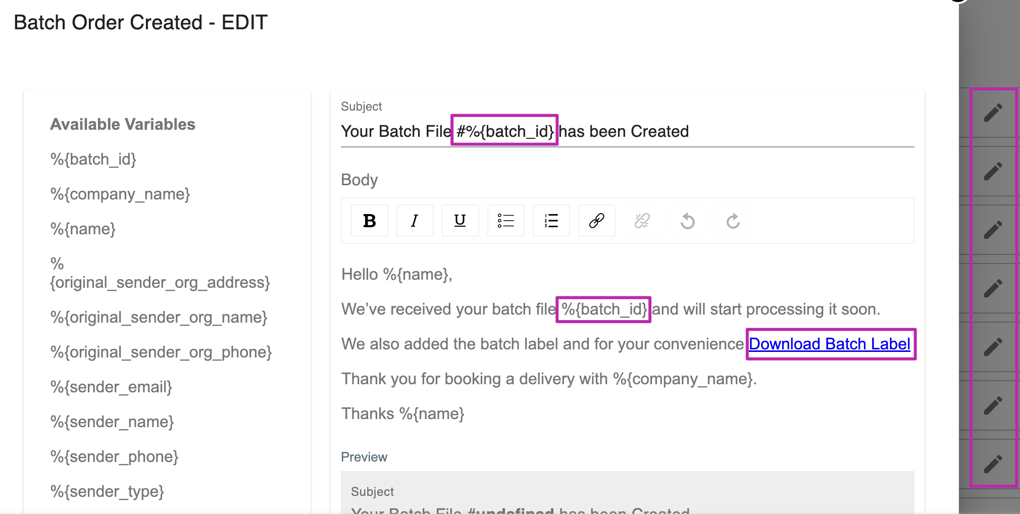Toggle bold formatting in body editor

click(370, 221)
